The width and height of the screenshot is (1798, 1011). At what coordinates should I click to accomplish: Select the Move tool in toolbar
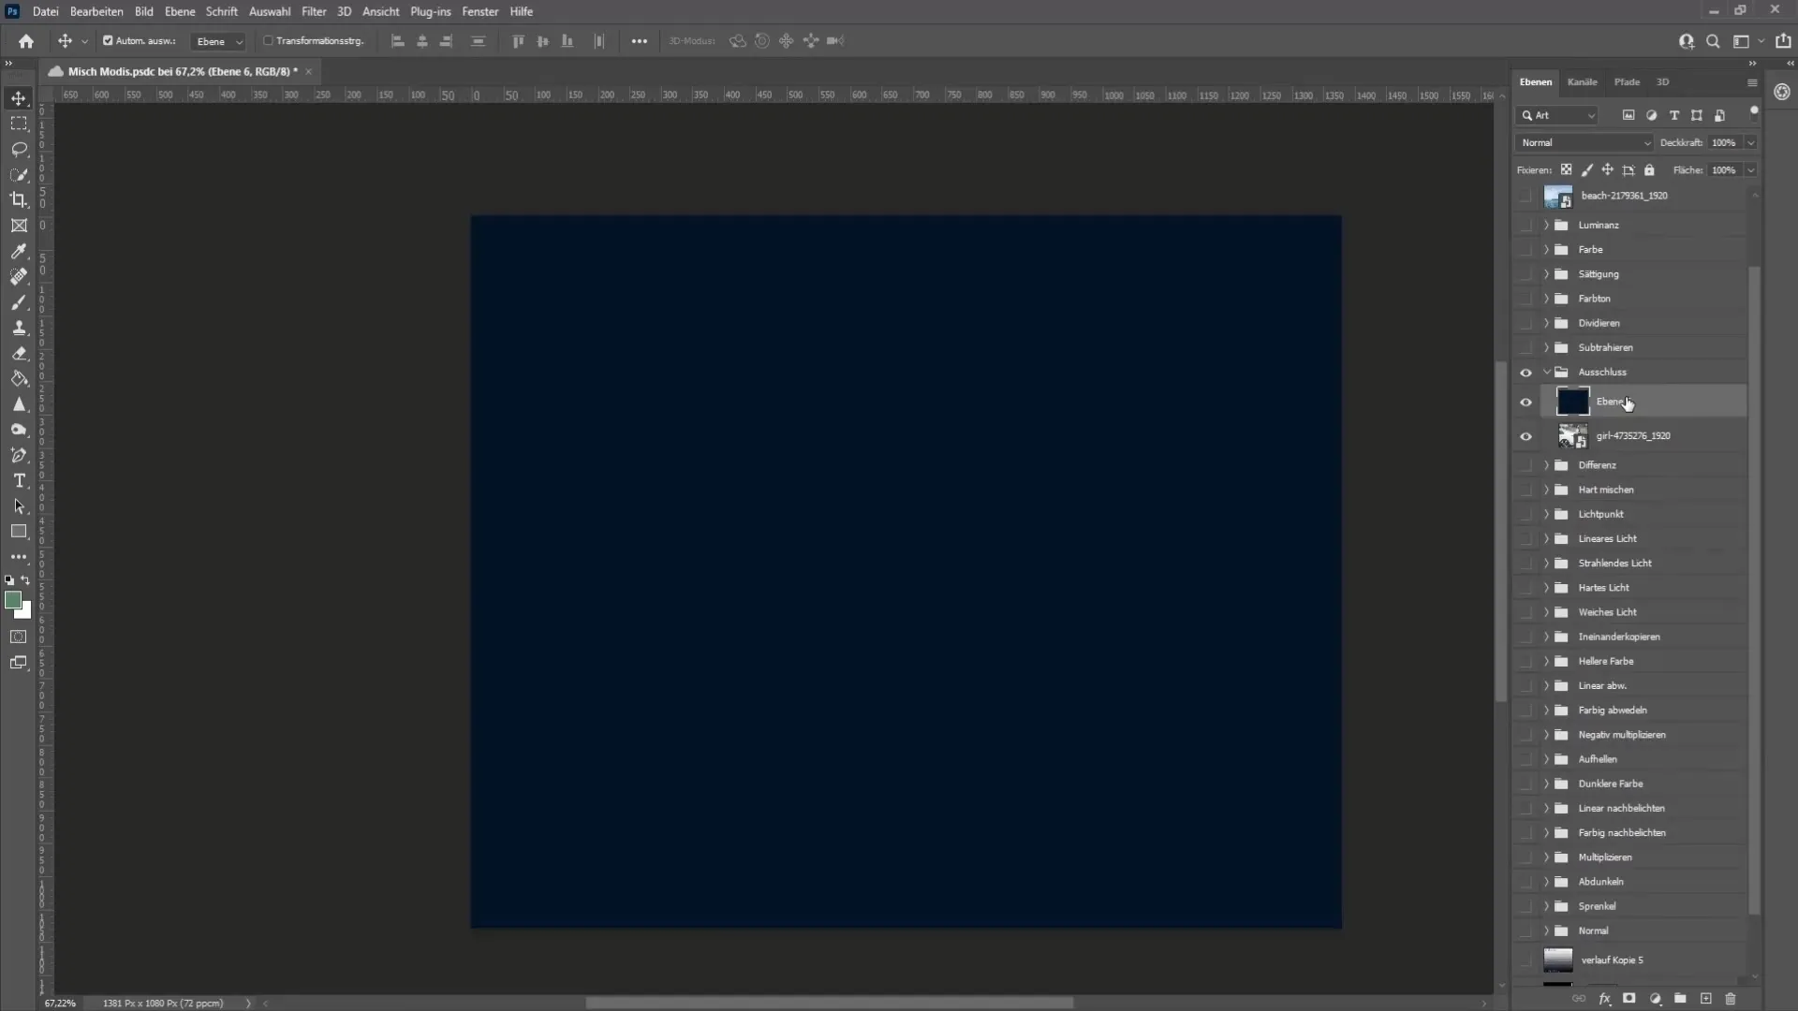(x=19, y=97)
